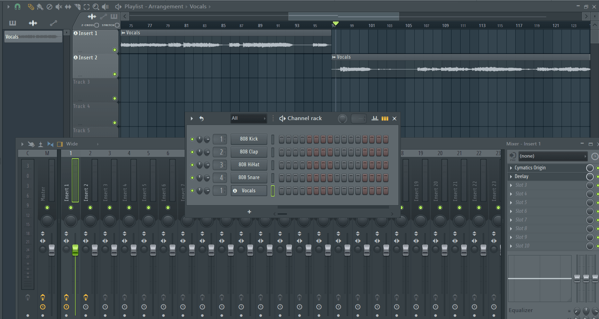Screen dimensions: 599x319
Task: Enable the snap magnet
Action: coord(17,7)
